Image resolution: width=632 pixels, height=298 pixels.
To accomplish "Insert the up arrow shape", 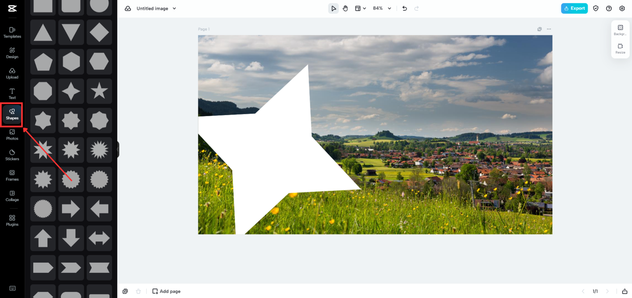I will click(x=43, y=238).
